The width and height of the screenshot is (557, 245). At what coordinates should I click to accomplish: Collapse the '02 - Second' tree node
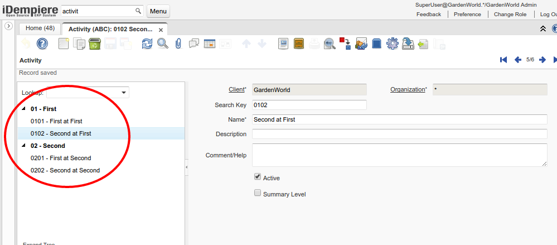click(23, 146)
